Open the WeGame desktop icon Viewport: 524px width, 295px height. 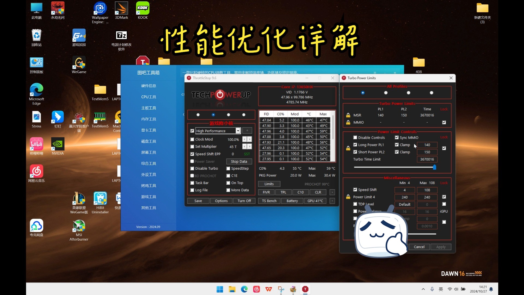tap(79, 65)
